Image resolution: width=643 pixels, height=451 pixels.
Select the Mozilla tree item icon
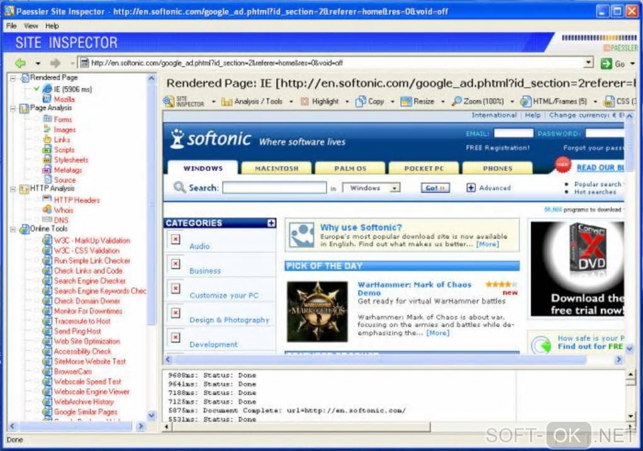pyautogui.click(x=47, y=99)
